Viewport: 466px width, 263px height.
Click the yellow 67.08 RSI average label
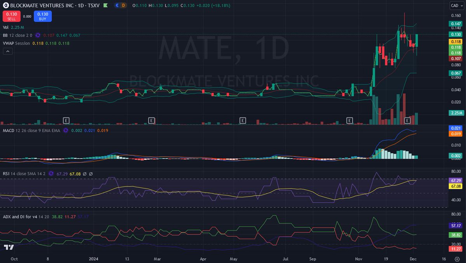tap(456, 187)
